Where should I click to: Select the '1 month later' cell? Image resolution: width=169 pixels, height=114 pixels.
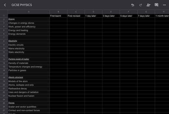162,16
